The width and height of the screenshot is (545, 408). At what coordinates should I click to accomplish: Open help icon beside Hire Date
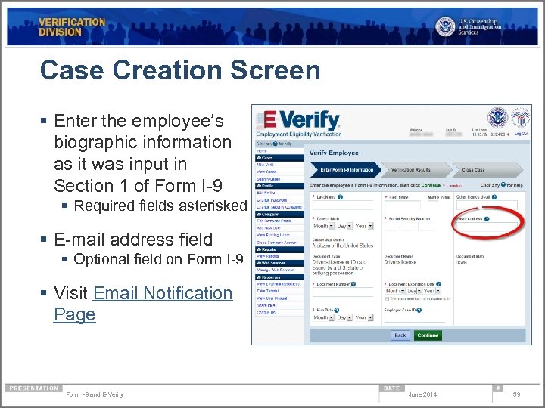tap(336, 311)
